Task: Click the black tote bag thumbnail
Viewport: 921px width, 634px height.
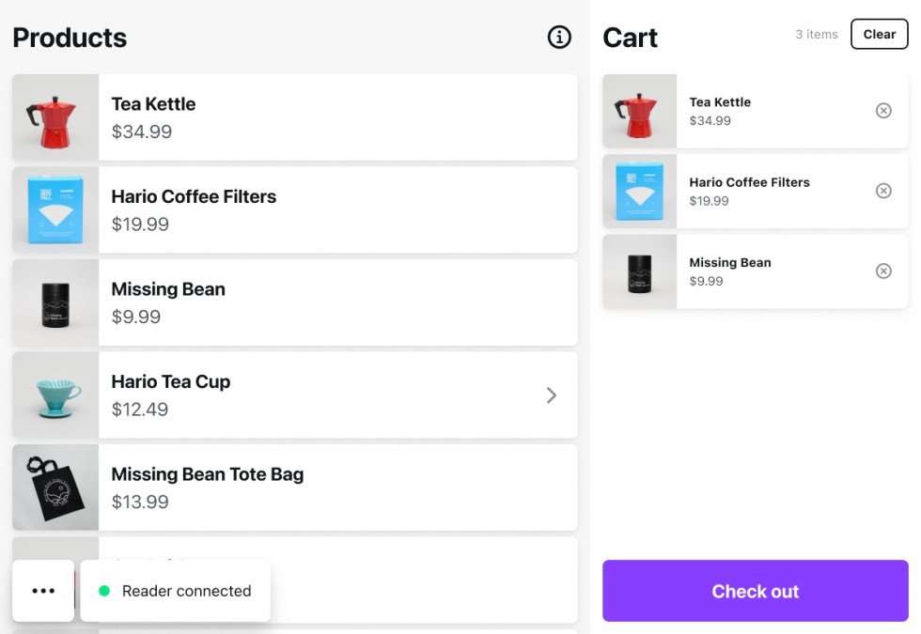Action: (x=55, y=487)
